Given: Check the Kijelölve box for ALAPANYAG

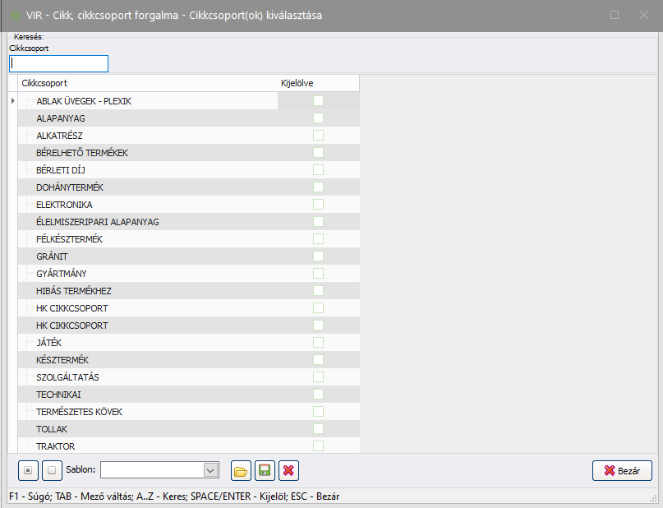Looking at the screenshot, I should click(x=318, y=118).
